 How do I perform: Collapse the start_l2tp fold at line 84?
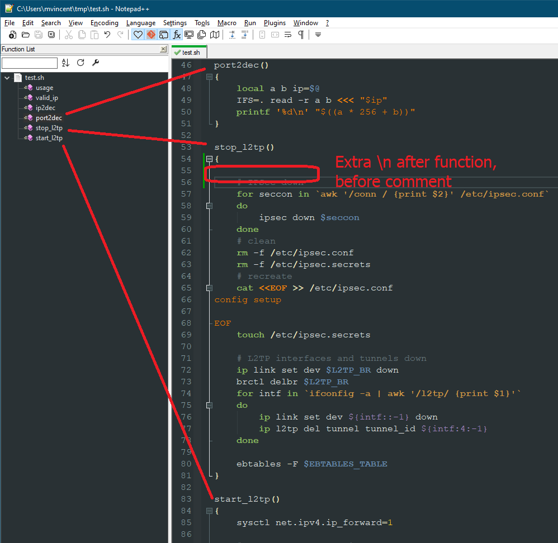point(209,511)
